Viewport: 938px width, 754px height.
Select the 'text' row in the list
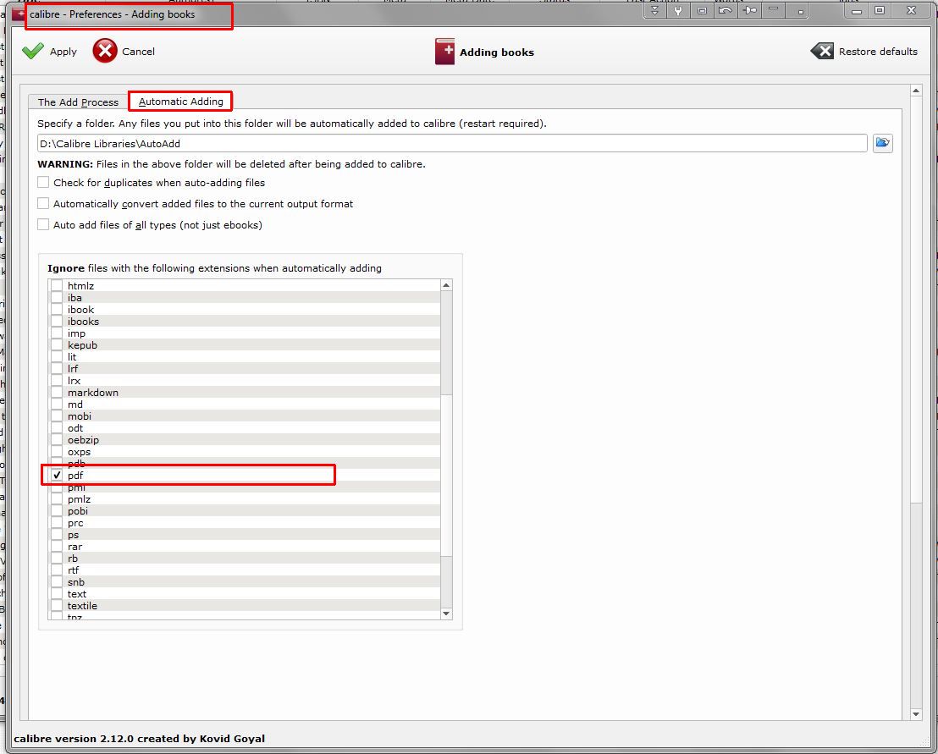[76, 594]
